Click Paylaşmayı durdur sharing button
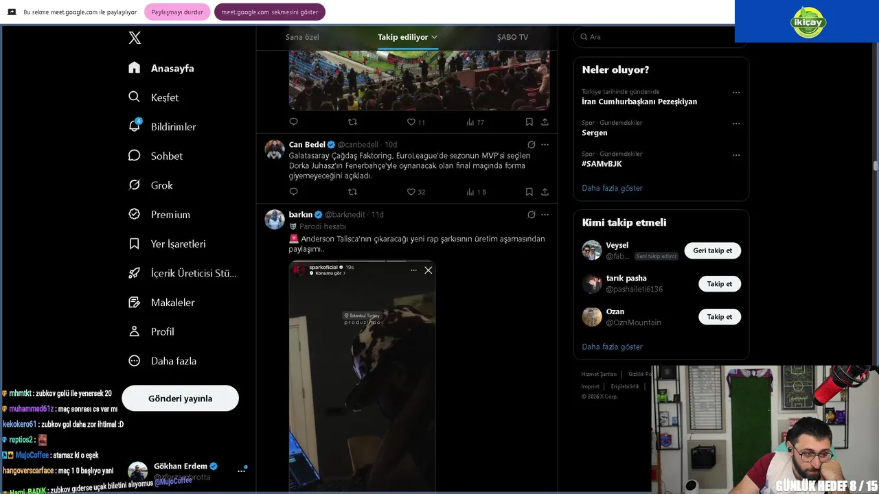879x494 pixels. point(177,12)
